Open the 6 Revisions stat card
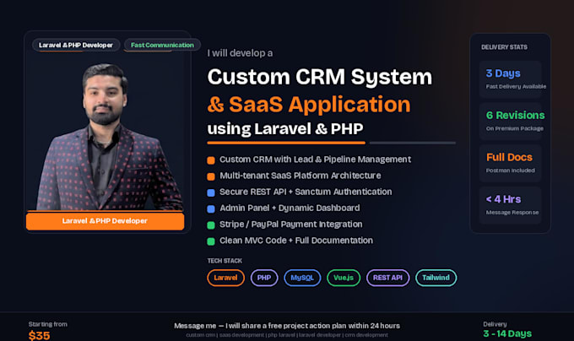Image resolution: width=574 pixels, height=341 pixels. [x=510, y=121]
